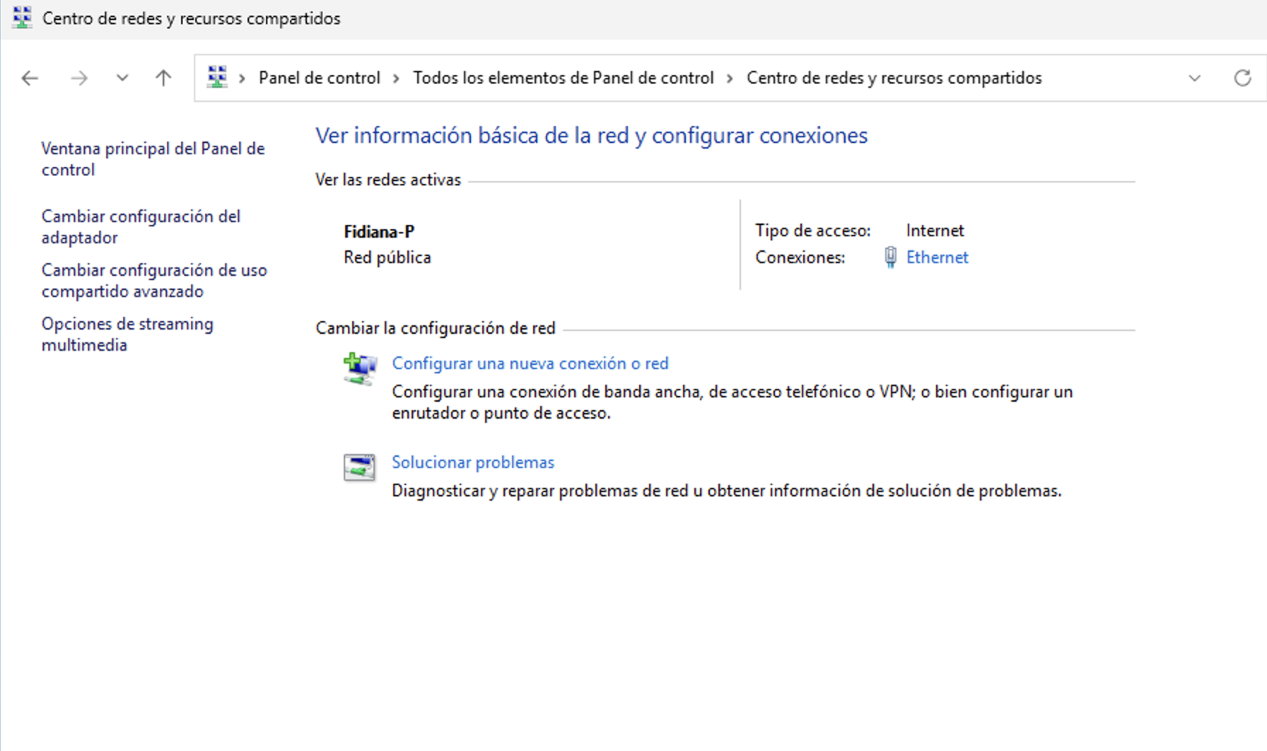The width and height of the screenshot is (1267, 751).
Task: Click the forward navigation arrow
Action: click(x=79, y=78)
